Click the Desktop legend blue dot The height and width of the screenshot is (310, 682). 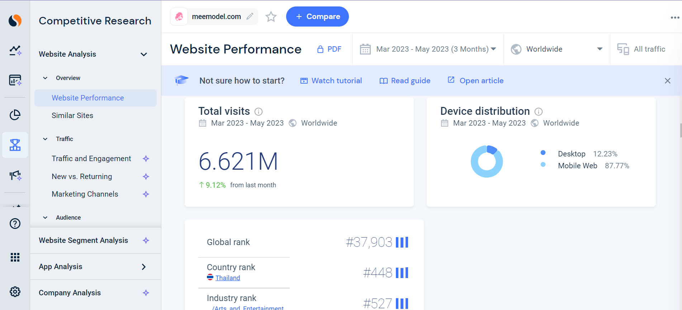coord(543,153)
